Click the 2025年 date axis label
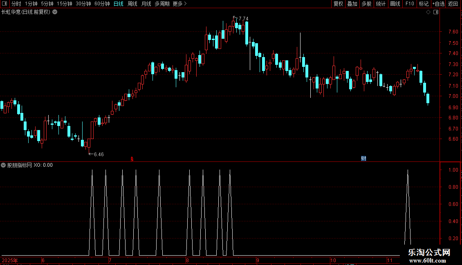 (10, 260)
